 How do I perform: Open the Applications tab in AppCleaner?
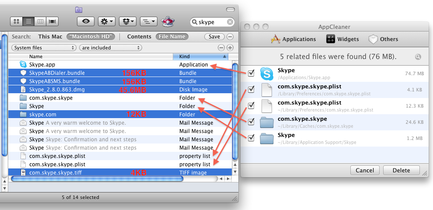click(x=293, y=39)
